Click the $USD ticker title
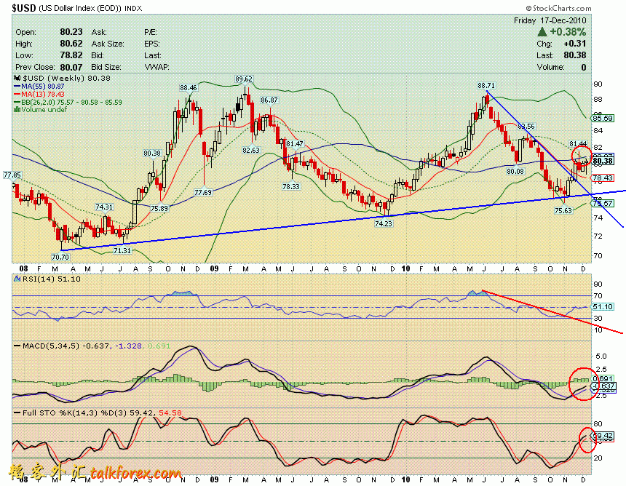The height and width of the screenshot is (486, 626). click(24, 7)
